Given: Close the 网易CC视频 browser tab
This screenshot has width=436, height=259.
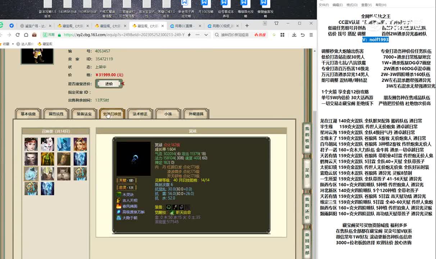Looking at the screenshot, I should coord(237,26).
